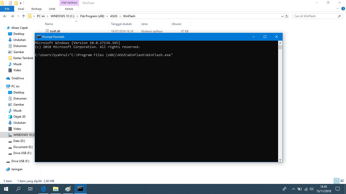
Task: Select PC ini in navigation pane
Action: (x=15, y=86)
